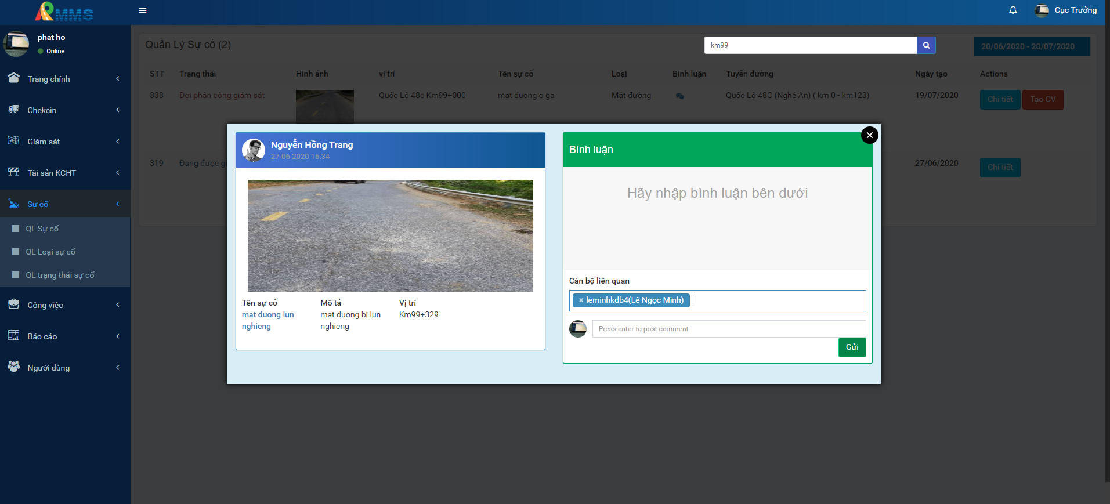This screenshot has width=1110, height=504.
Task: Click commenter avatar beside comment box
Action: (578, 329)
